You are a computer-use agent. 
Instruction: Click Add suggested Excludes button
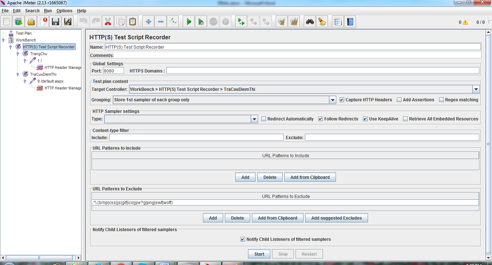click(337, 218)
